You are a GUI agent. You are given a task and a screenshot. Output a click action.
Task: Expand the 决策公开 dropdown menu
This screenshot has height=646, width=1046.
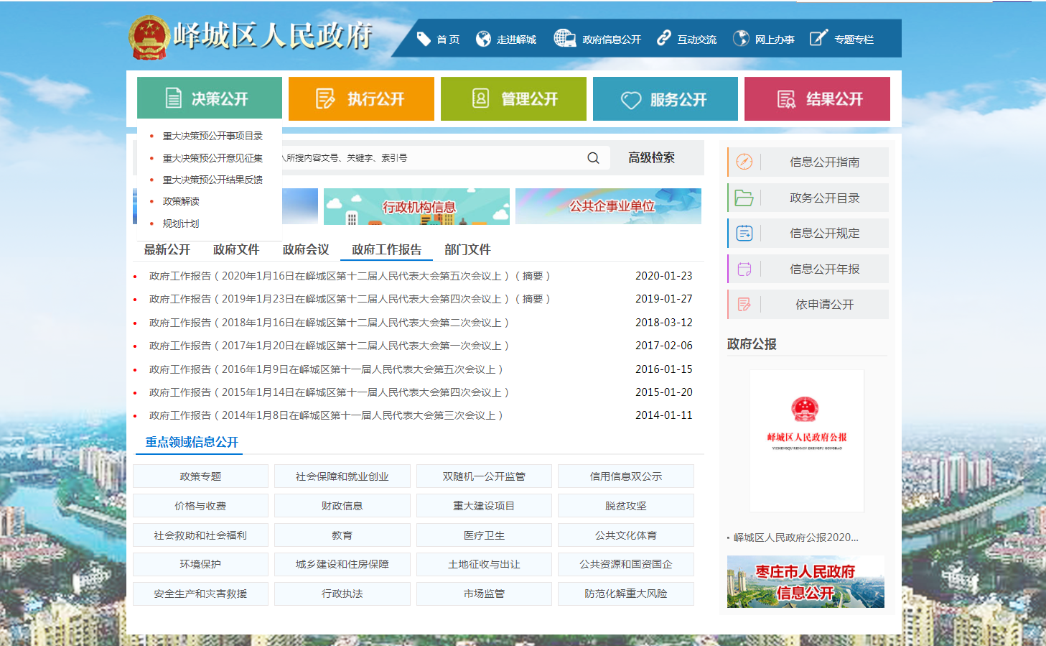pyautogui.click(x=210, y=98)
